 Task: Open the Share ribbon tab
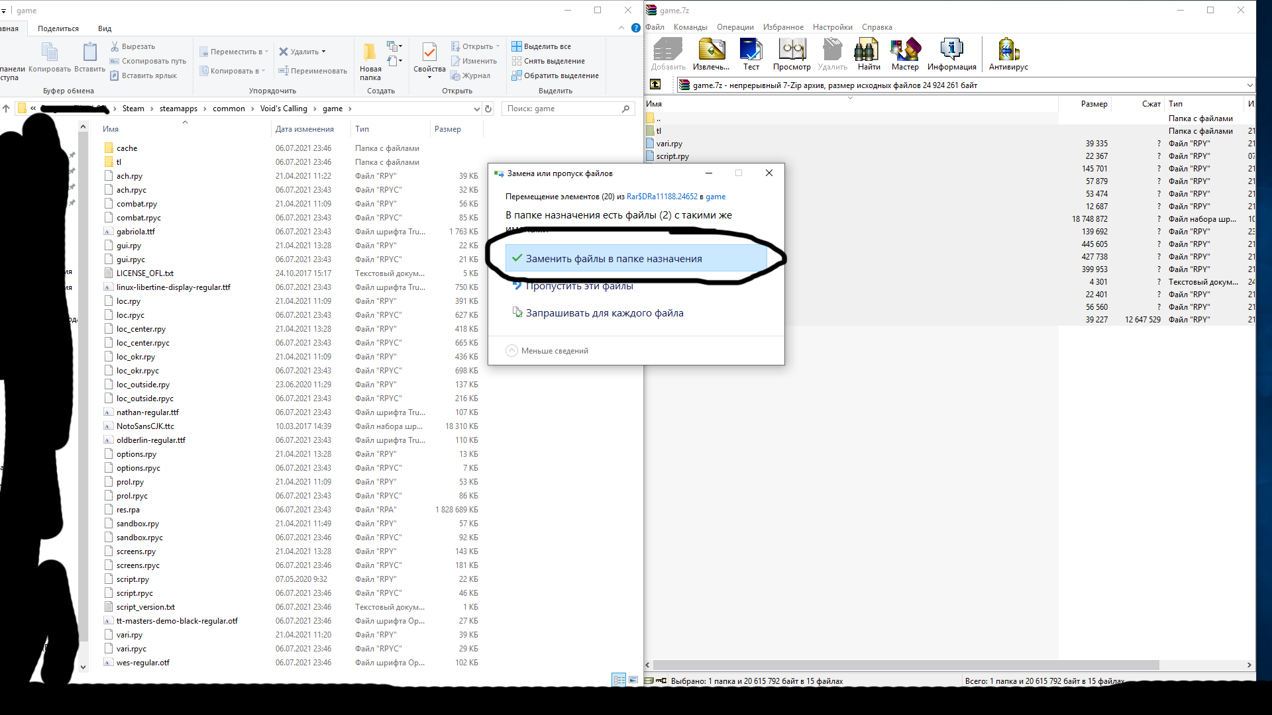click(58, 28)
